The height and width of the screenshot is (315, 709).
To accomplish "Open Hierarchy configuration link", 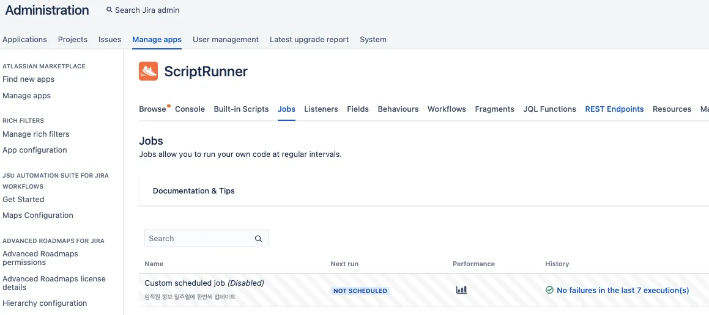I will [45, 303].
